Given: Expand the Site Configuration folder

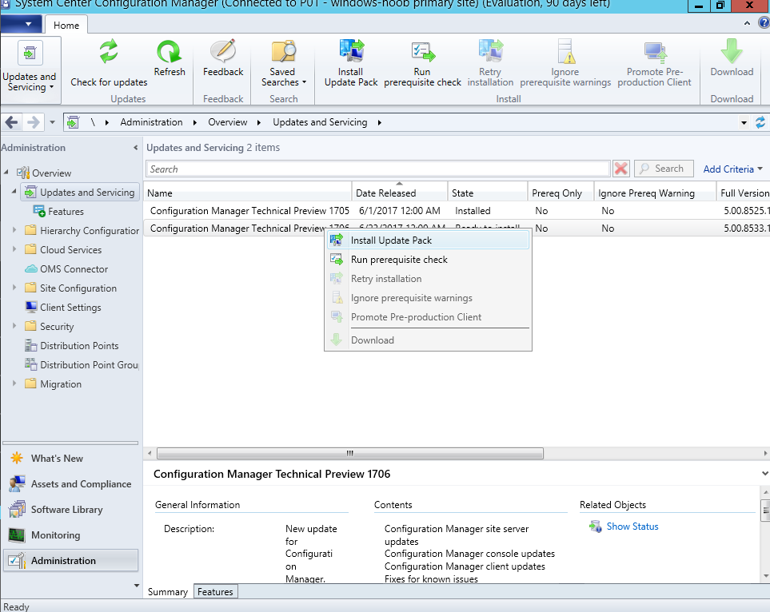Looking at the screenshot, I should point(14,287).
